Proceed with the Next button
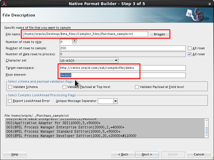 click(147, 154)
